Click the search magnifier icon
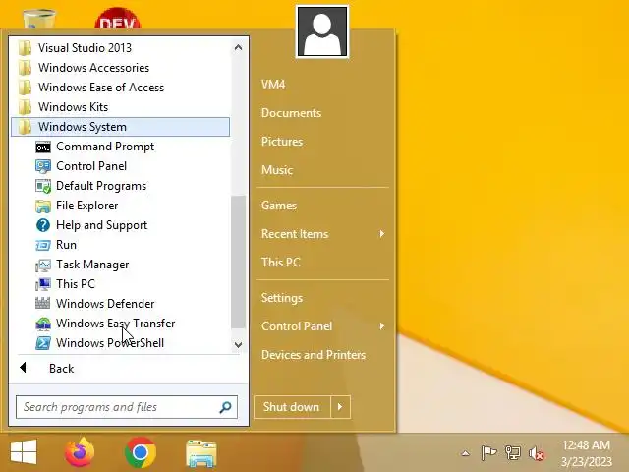The height and width of the screenshot is (472, 629). pyautogui.click(x=225, y=407)
